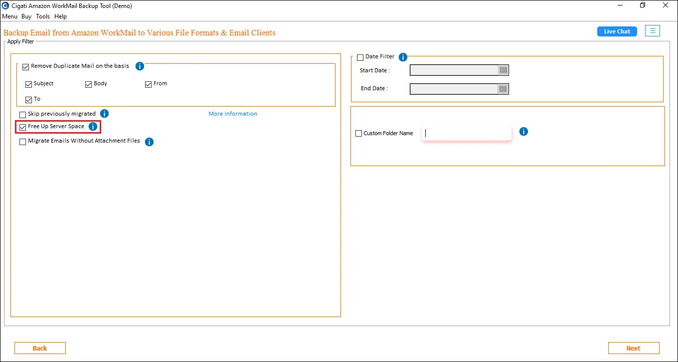The height and width of the screenshot is (362, 678).
Task: Toggle the Body checkbox
Action: tap(89, 84)
